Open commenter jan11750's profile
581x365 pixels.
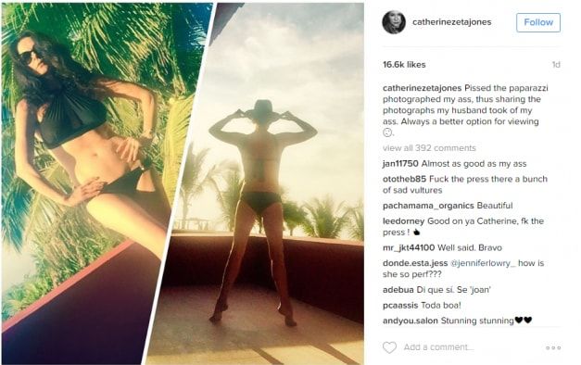(x=400, y=163)
